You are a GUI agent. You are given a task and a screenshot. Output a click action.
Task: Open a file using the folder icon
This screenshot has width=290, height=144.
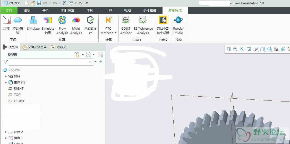click(x=33, y=3)
